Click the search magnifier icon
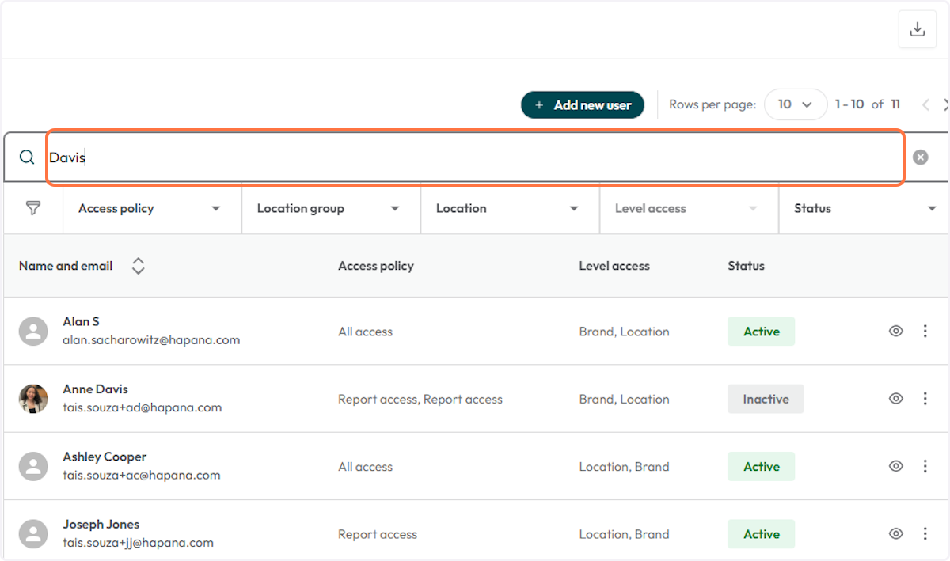 click(27, 157)
